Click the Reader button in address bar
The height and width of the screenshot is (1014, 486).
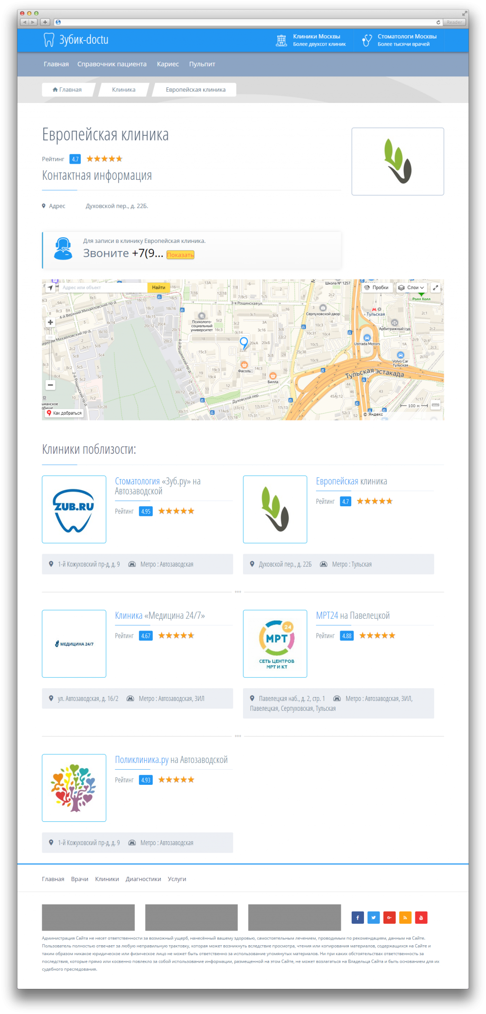coord(454,22)
